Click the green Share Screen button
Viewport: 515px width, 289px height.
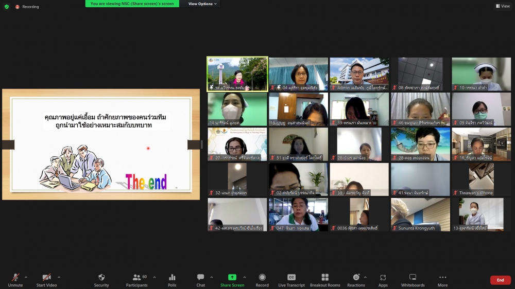(232, 280)
